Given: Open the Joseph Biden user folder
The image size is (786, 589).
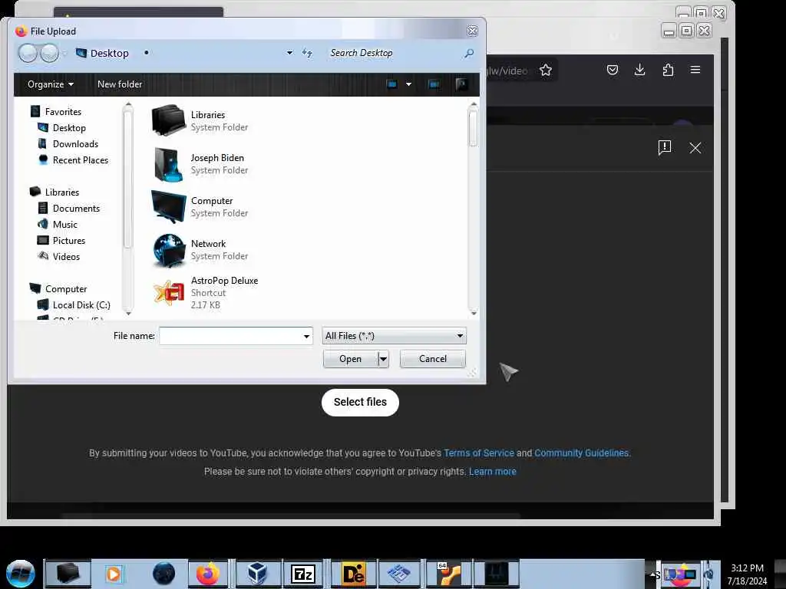Looking at the screenshot, I should point(200,164).
